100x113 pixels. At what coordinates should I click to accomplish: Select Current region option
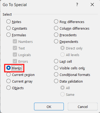pyautogui.click(x=9, y=74)
